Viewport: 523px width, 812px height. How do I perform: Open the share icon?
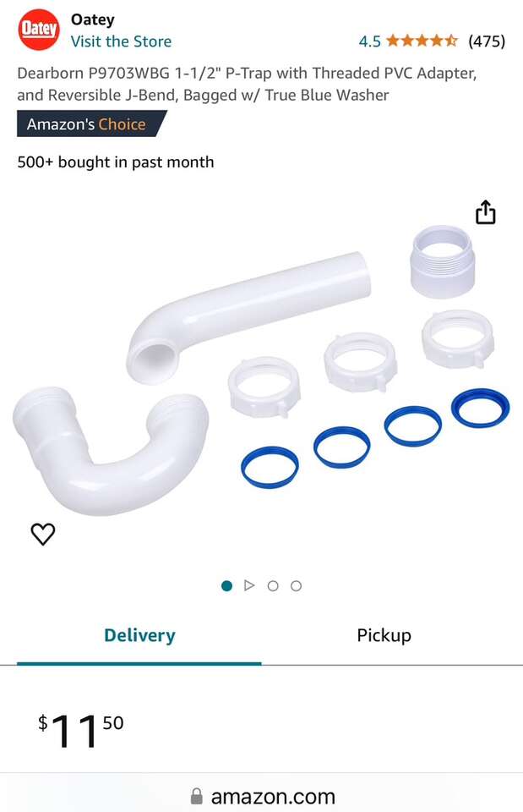tap(485, 211)
